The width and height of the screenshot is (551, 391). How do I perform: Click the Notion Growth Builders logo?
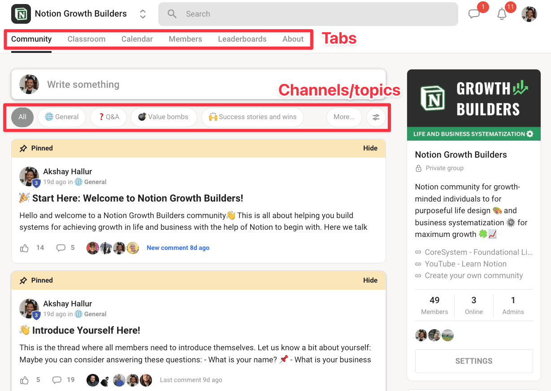pos(21,14)
